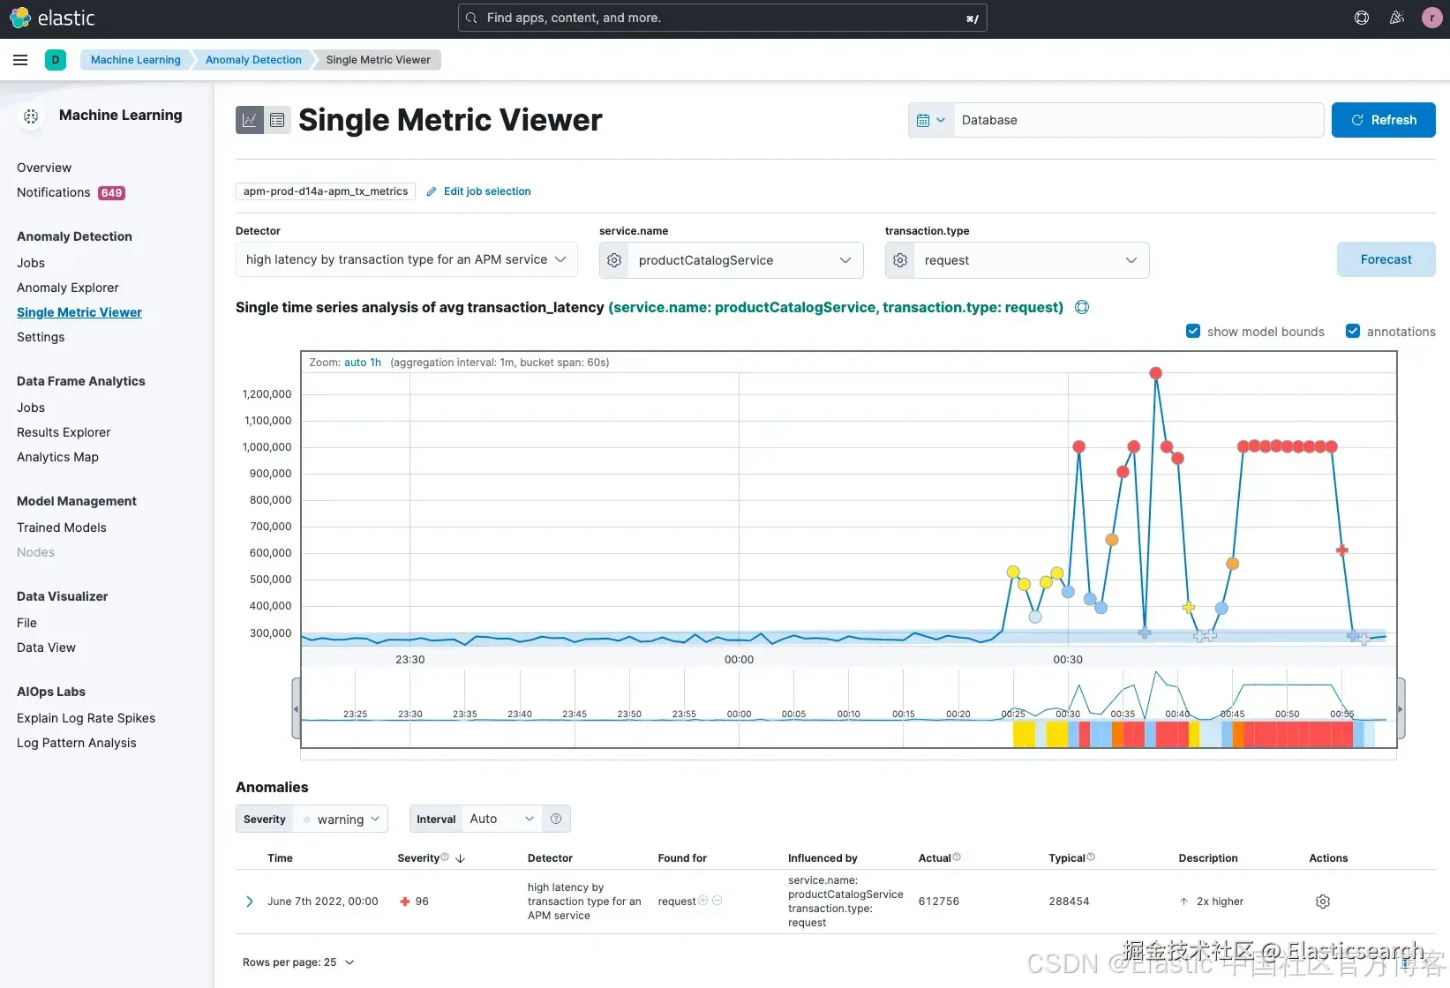Open Anomaly Explorer in sidebar
Screen dimensions: 1450x988
coord(68,288)
